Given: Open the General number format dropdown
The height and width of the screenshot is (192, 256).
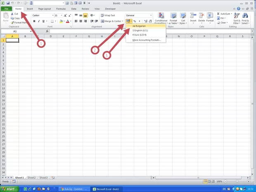Looking at the screenshot, I should coord(151,15).
